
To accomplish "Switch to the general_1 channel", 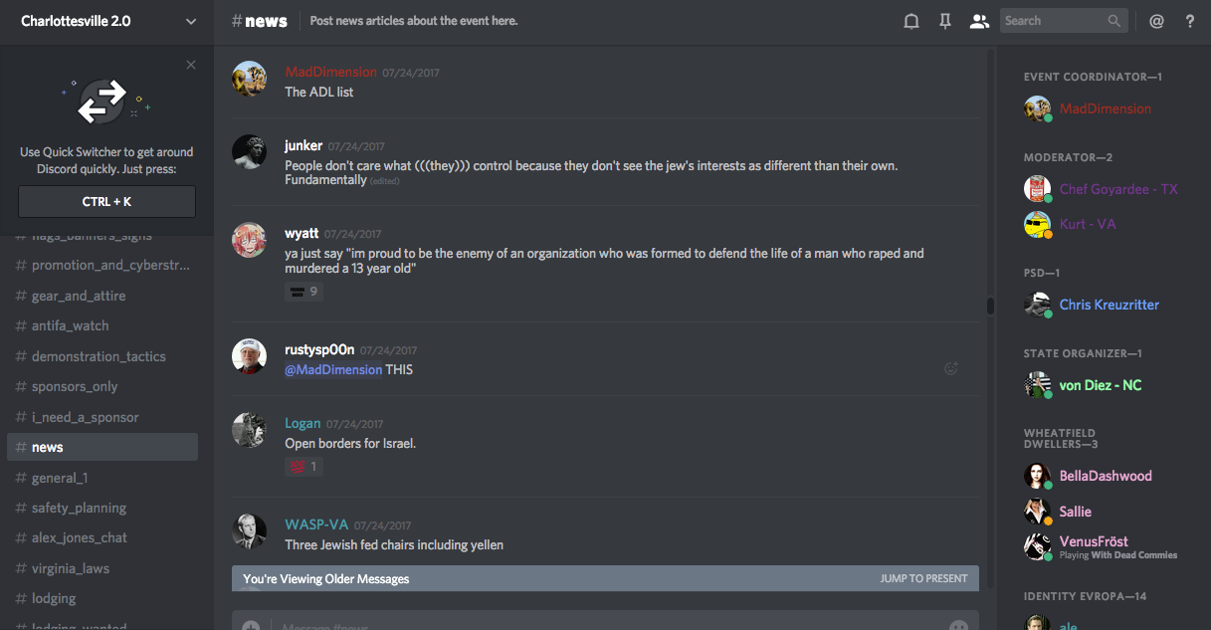I will point(60,478).
